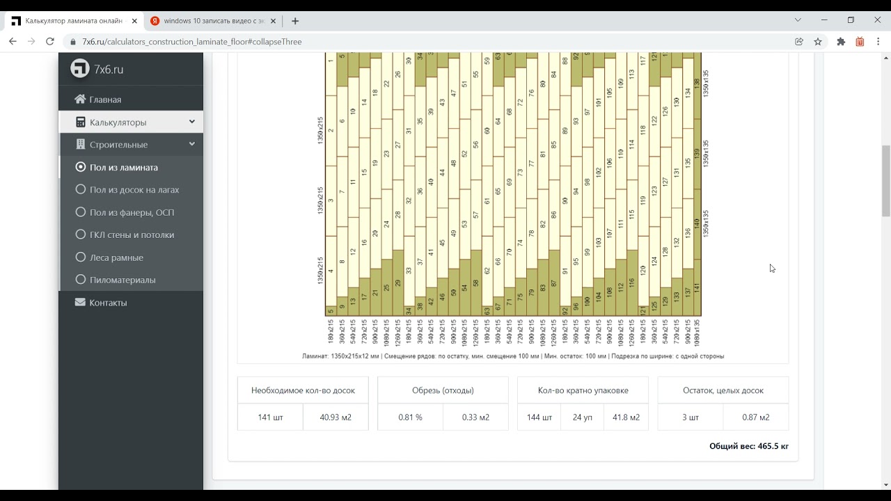Open the tab search dropdown arrow

point(798,20)
